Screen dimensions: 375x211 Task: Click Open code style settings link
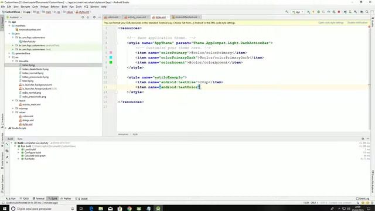330,23
